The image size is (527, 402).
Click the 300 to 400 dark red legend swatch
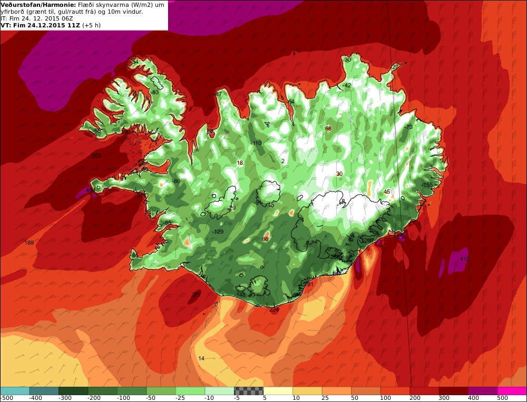tap(453, 391)
